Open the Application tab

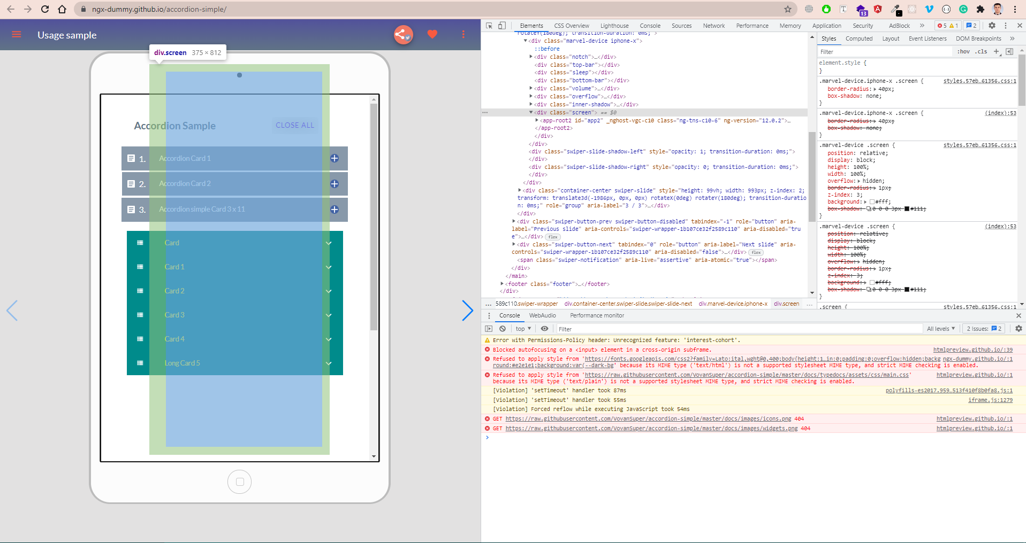pyautogui.click(x=827, y=26)
